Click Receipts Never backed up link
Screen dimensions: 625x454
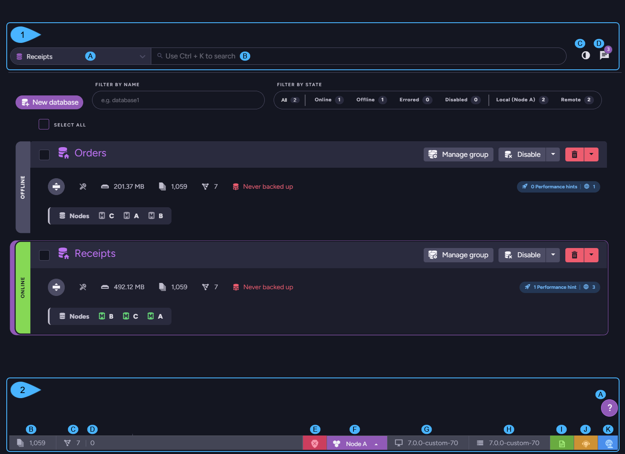click(x=263, y=287)
